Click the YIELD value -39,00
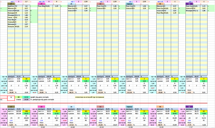Screen dimensions: 215x128 pos(160,93)
